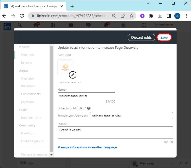191x168 pixels.
Task: Open Manage languages in sidebar
Action: coord(34,154)
